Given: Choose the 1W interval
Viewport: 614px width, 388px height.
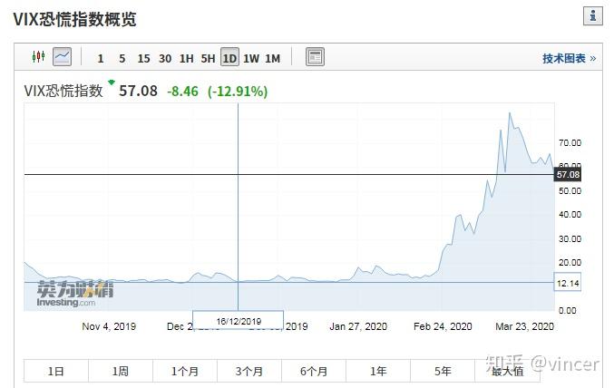Looking at the screenshot, I should coord(251,59).
